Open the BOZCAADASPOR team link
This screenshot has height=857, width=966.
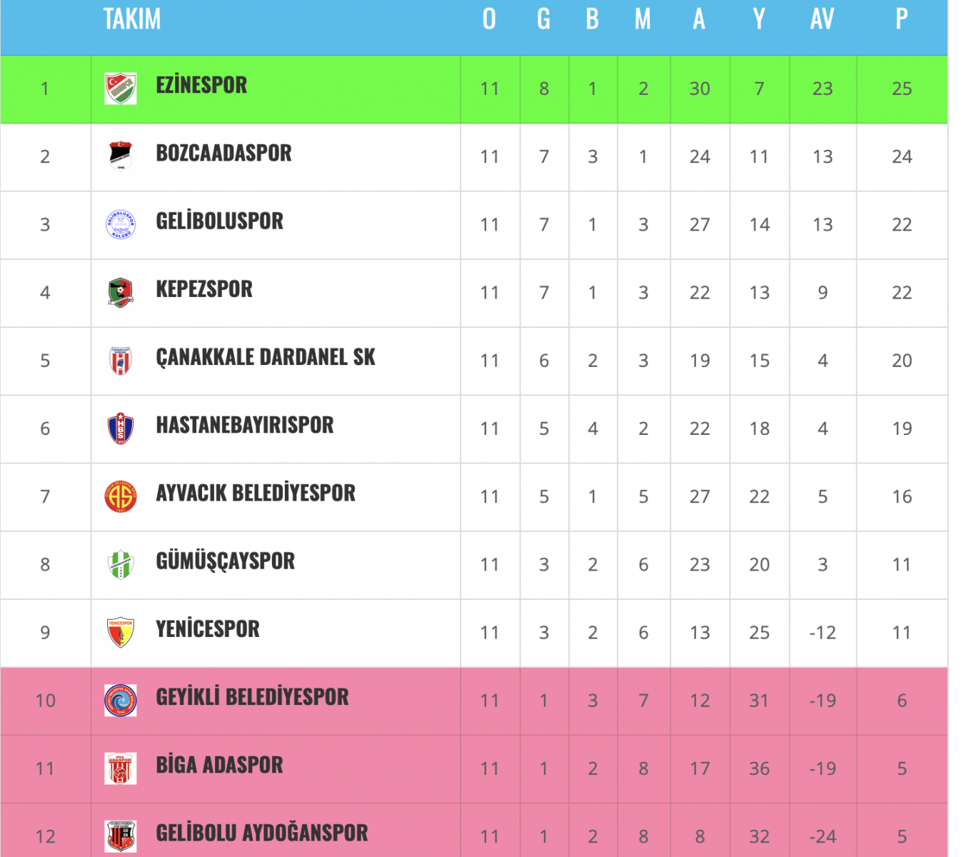coord(223,153)
